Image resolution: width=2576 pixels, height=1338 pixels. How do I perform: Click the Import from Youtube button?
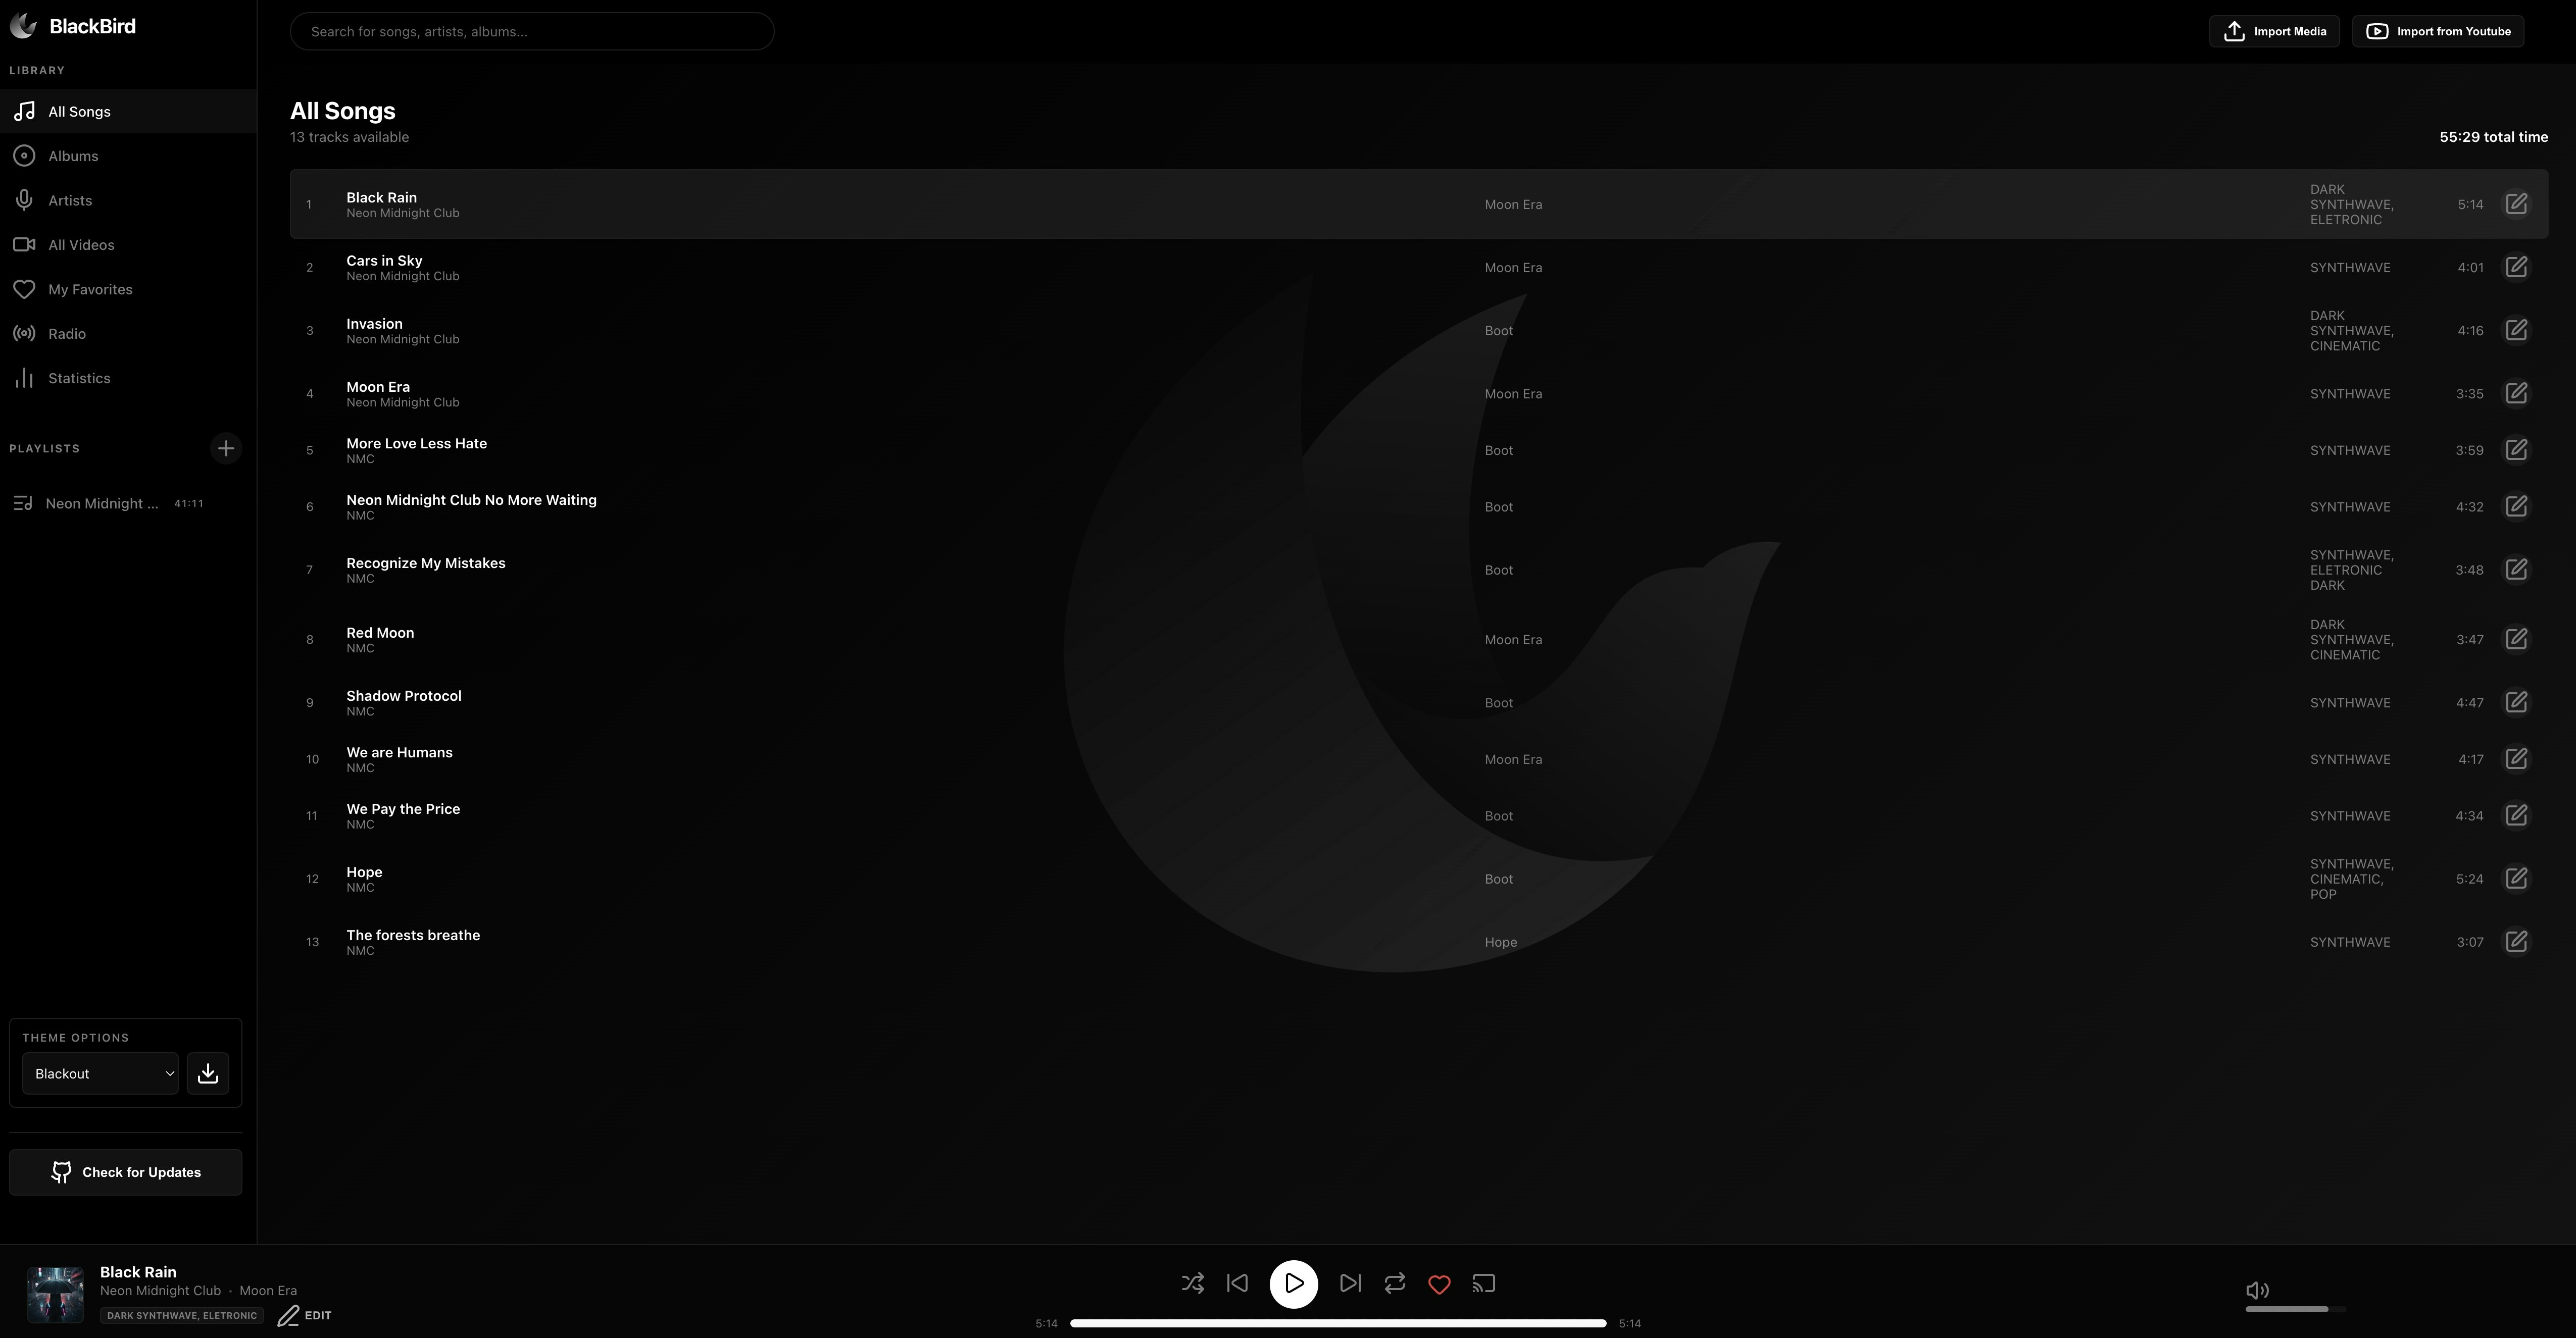(x=2438, y=31)
